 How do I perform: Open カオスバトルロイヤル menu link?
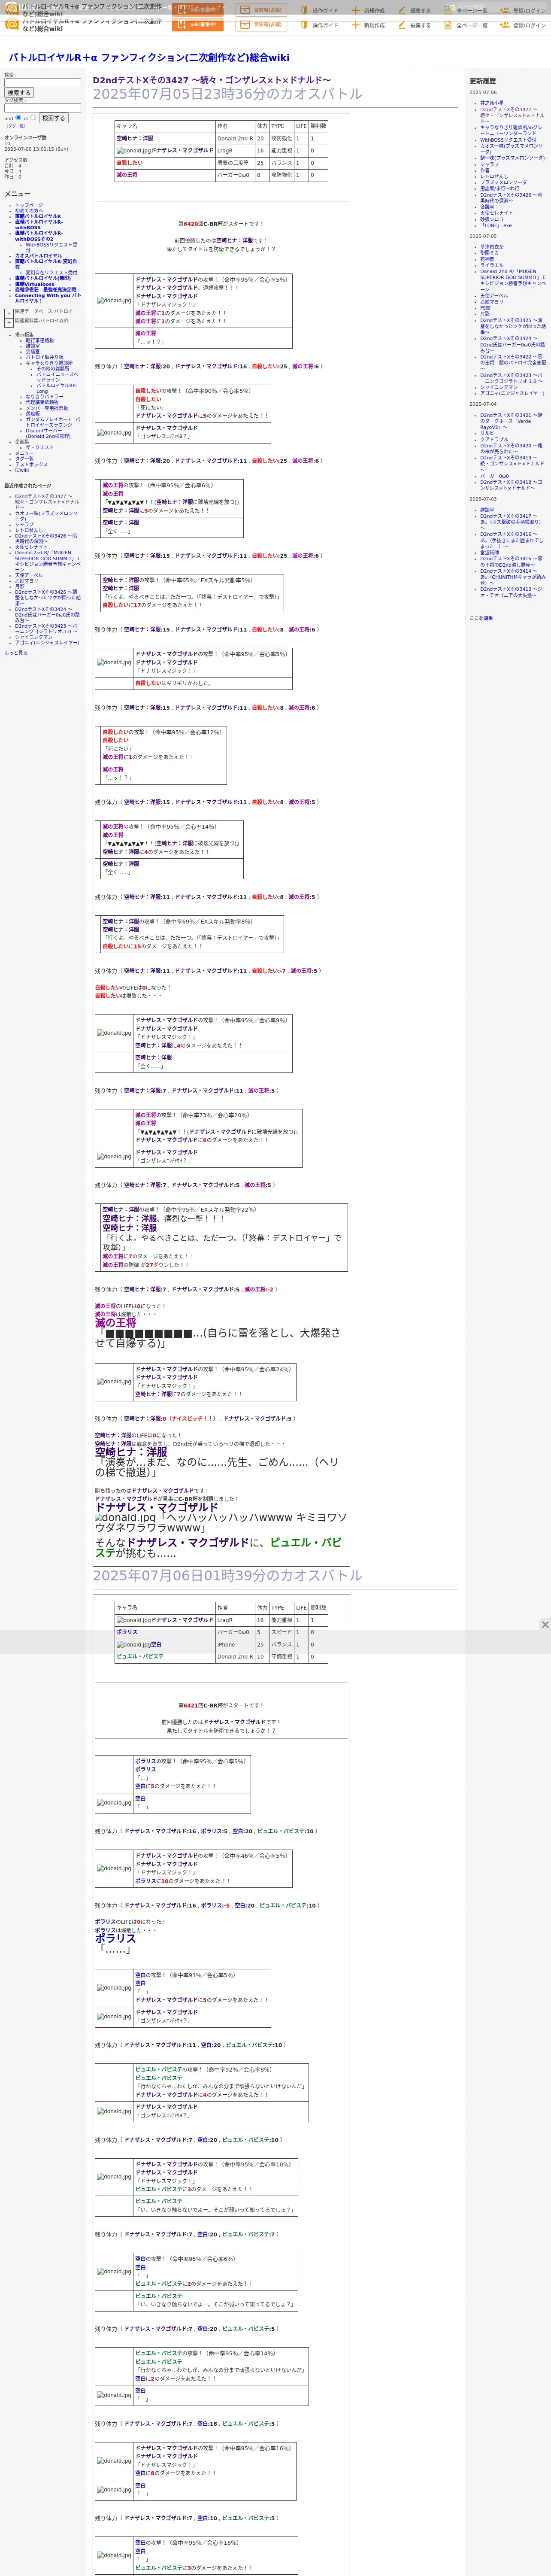pos(38,256)
